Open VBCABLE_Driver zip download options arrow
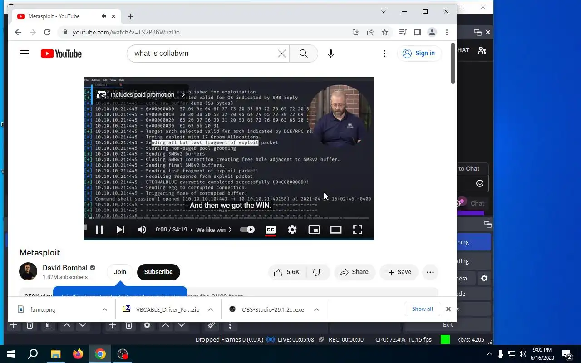The width and height of the screenshot is (581, 363). (211, 309)
